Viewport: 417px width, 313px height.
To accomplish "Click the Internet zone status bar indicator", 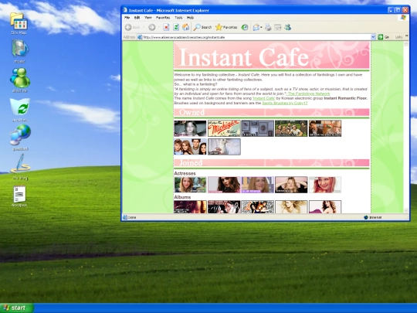I will click(373, 217).
